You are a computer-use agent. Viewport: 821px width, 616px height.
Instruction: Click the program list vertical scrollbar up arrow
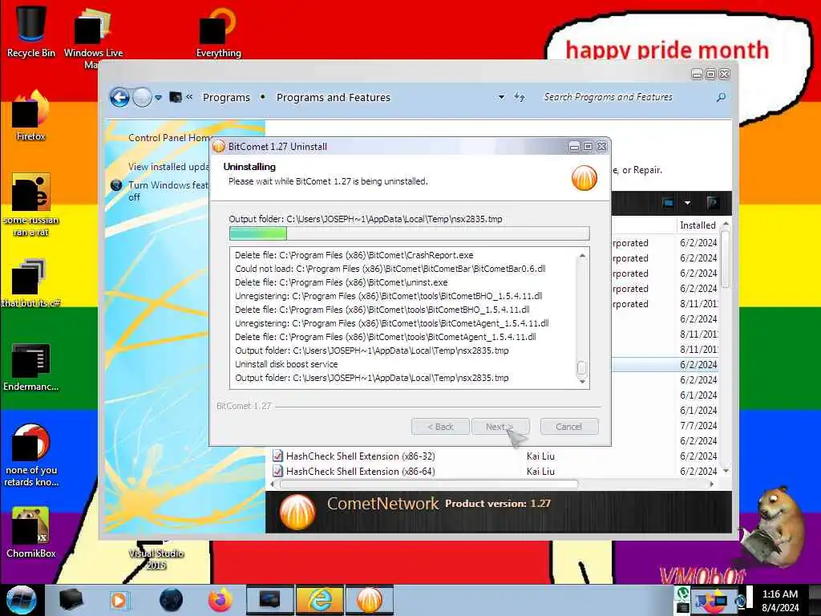726,225
